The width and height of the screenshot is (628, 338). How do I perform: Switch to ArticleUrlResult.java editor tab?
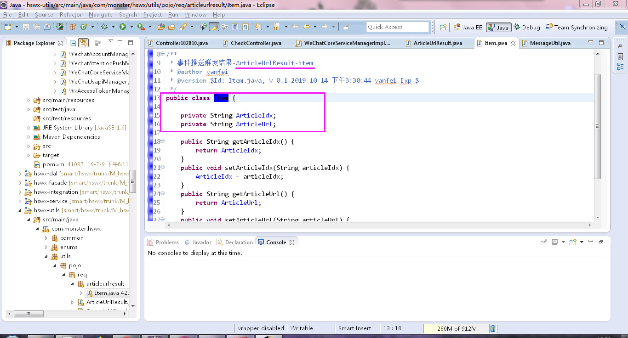coord(434,43)
